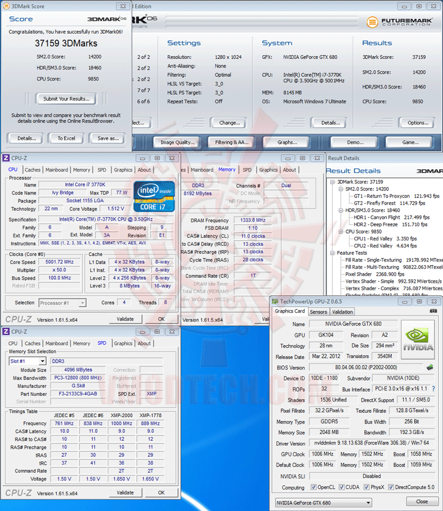Click the BIOS save chip icon in GPU-Z
Screen dimensions: 443x511
tap(430, 368)
